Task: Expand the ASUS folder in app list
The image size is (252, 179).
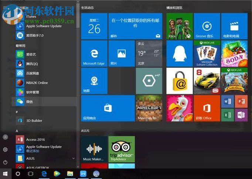Action: coord(44,159)
